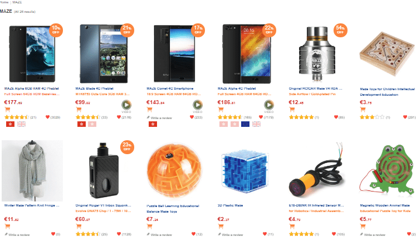Select EU warehouse flag under MAZE Alpha 4G
This screenshot has height=251, width=416.
pyautogui.click(x=245, y=124)
